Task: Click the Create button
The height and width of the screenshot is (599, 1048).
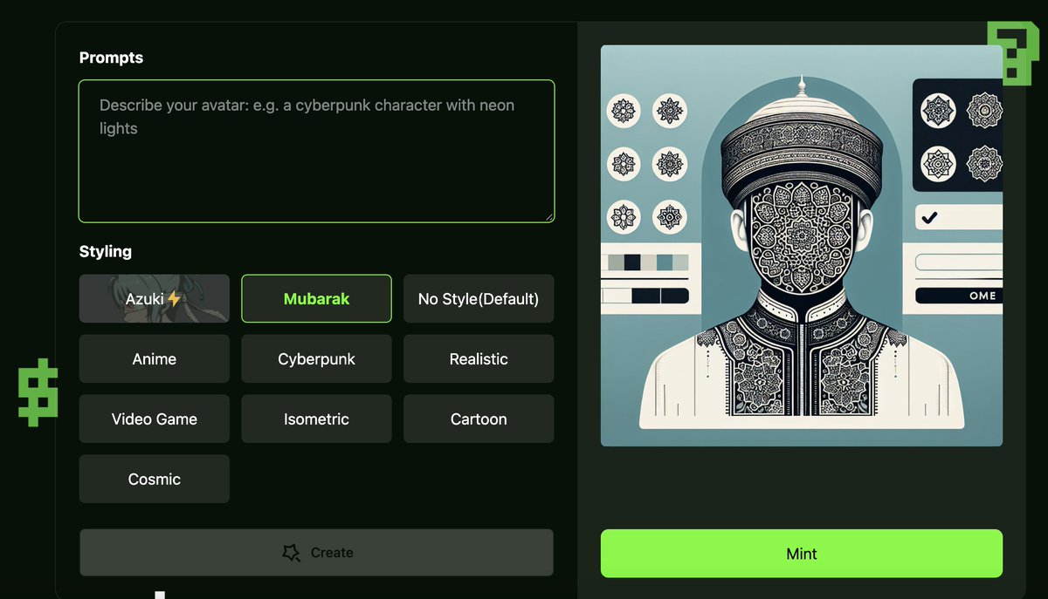Action: [316, 553]
